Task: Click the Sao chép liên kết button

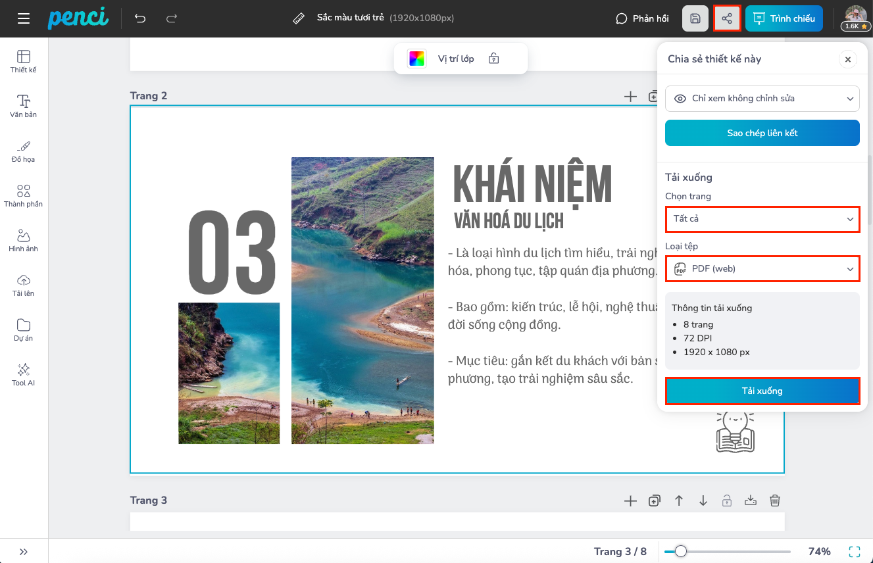Action: [x=762, y=133]
